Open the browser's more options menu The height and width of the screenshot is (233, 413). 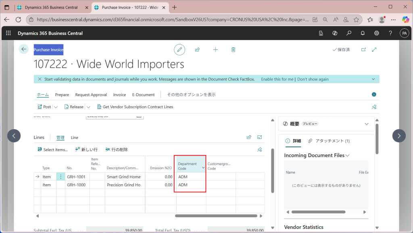pyautogui.click(x=393, y=19)
